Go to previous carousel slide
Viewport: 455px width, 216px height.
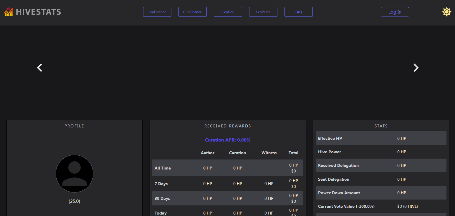pos(39,68)
